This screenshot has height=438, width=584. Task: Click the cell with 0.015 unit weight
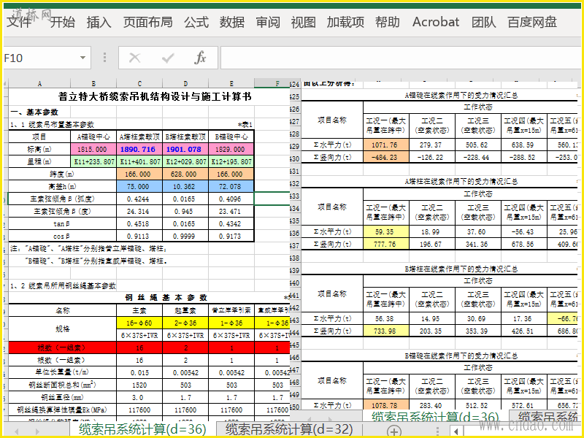pyautogui.click(x=139, y=372)
